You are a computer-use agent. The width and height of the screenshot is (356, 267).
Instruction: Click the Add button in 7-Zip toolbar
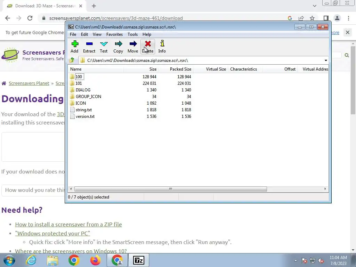74,47
